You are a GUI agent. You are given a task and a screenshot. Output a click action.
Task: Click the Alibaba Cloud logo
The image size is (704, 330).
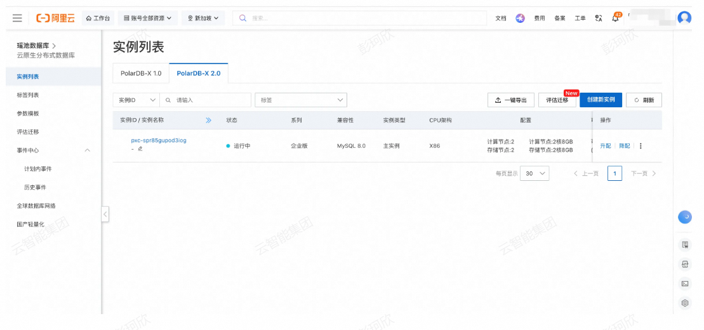(56, 18)
